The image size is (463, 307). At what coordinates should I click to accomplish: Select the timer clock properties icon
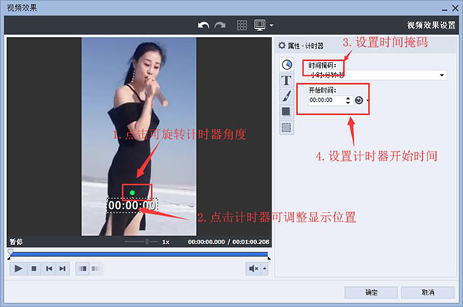pos(287,64)
